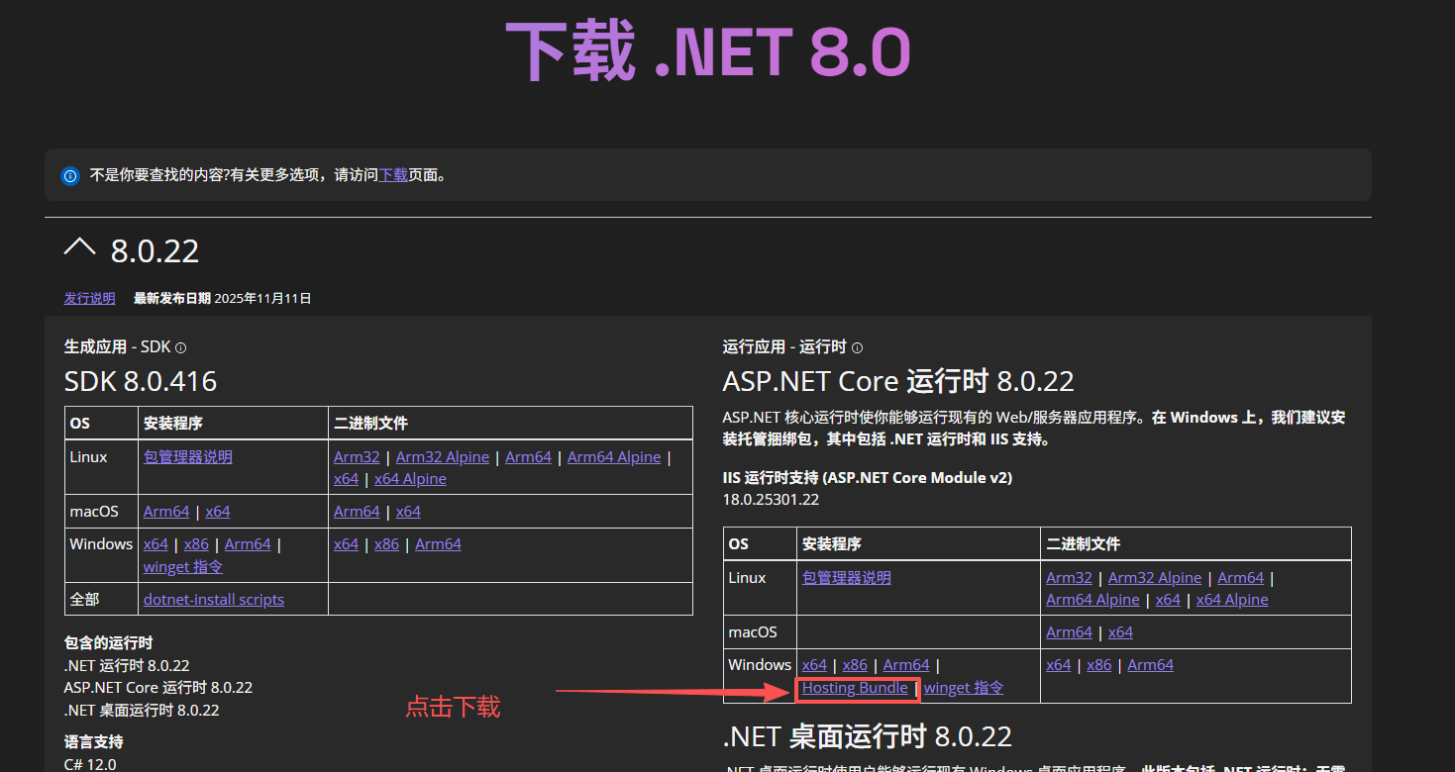Open ASP.NET Core Linux 包管理器说明 link
The height and width of the screenshot is (772, 1455).
847,578
